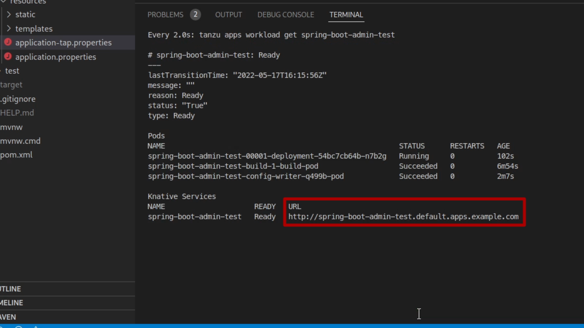Select the .gitignore file
This screenshot has width=584, height=328.
coord(18,99)
